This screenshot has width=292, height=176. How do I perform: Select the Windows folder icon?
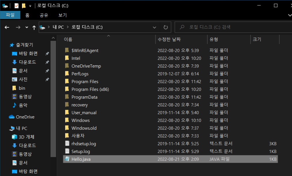coord(67,120)
